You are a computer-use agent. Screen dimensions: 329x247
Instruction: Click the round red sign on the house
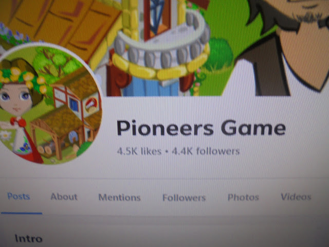(x=92, y=104)
